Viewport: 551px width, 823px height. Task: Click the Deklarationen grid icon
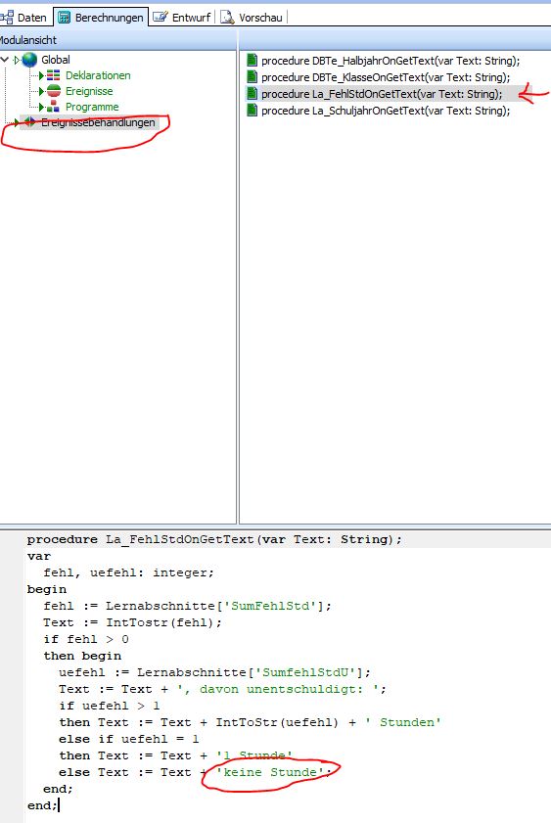tap(54, 75)
